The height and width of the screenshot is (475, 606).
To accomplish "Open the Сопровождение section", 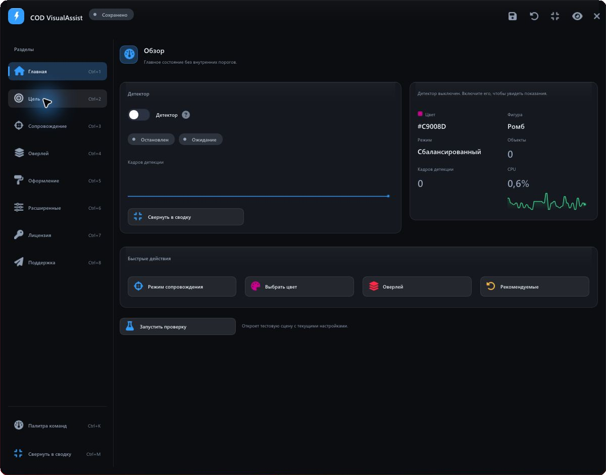I will (x=58, y=126).
